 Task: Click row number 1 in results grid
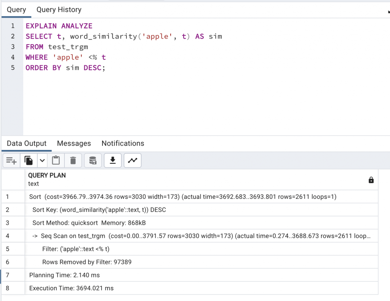point(13,197)
